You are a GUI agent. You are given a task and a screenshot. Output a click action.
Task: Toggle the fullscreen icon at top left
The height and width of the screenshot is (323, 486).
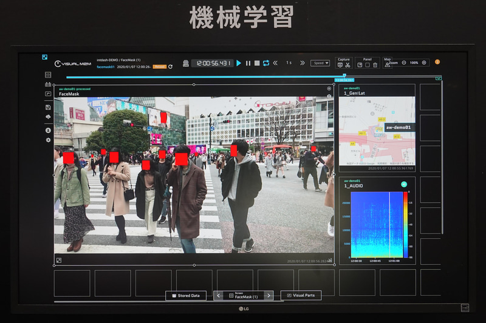(44, 57)
